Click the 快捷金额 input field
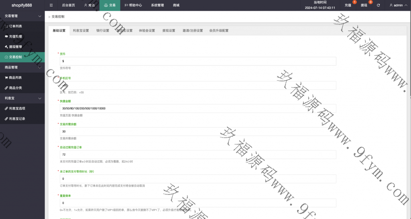The image size is (411, 219). coord(197,108)
